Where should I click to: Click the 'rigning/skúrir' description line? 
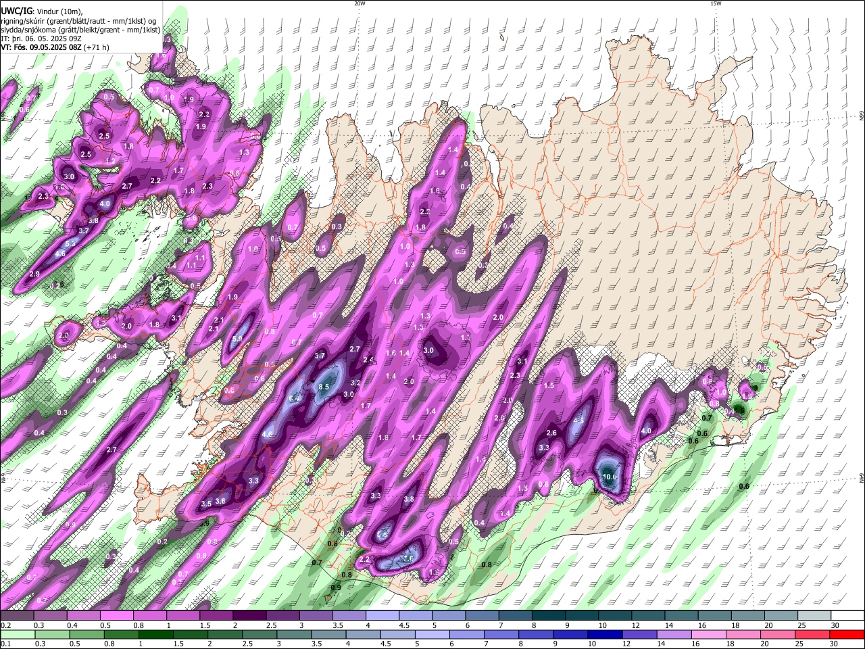coord(78,20)
